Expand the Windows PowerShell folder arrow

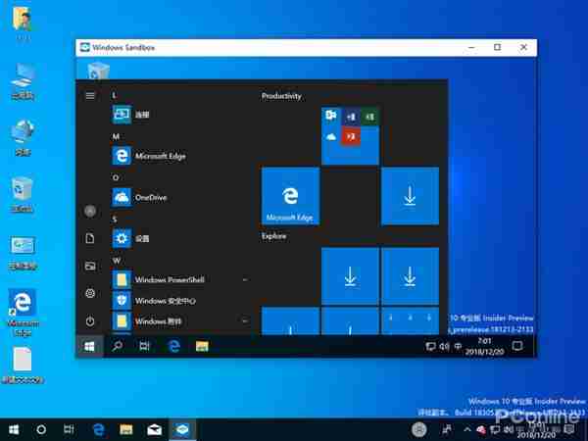[245, 279]
